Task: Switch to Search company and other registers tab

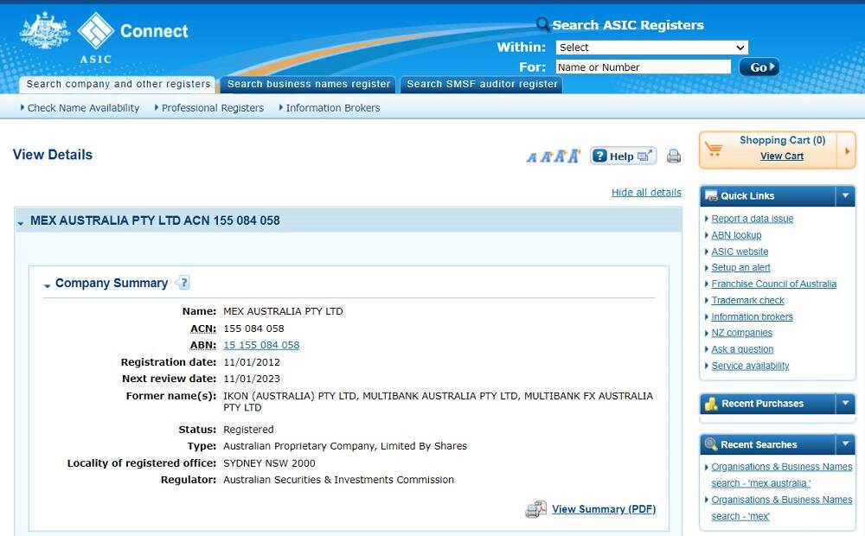Action: (118, 85)
